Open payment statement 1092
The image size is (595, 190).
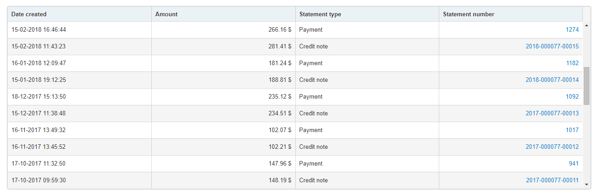click(x=572, y=97)
